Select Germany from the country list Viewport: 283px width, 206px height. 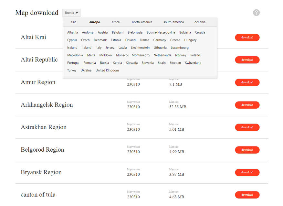[160, 40]
